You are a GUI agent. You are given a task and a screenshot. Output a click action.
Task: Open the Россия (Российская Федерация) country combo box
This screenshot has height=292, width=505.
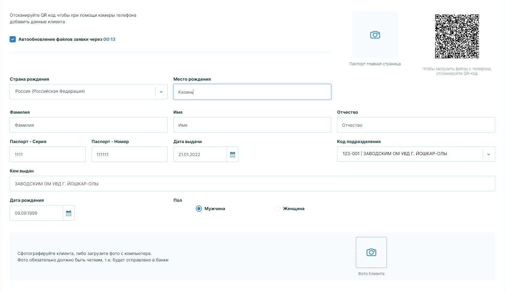tap(82, 91)
